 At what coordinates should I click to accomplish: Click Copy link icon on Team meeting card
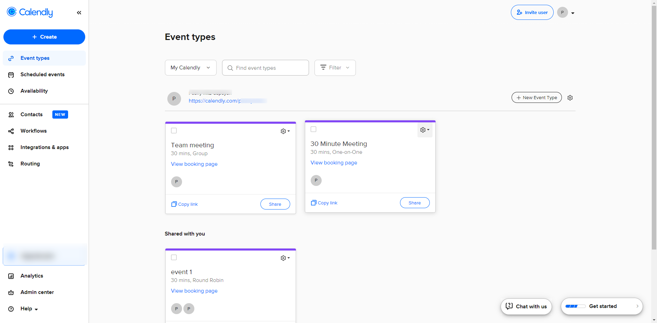pyautogui.click(x=174, y=204)
